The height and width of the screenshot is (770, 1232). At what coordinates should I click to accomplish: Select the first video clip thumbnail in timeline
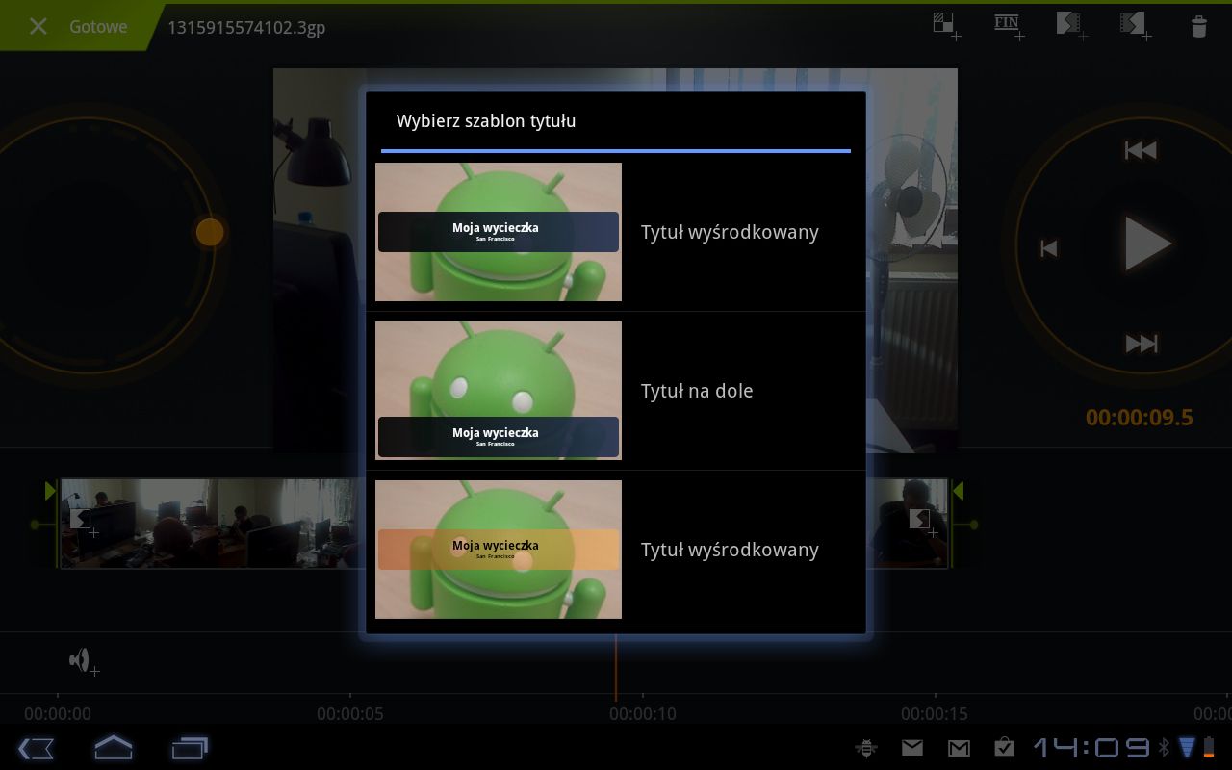click(x=140, y=524)
